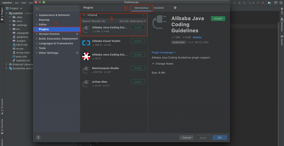284x146 pixels.
Task: Click the Stop square icon in toolbar
Action: click(x=263, y=3)
